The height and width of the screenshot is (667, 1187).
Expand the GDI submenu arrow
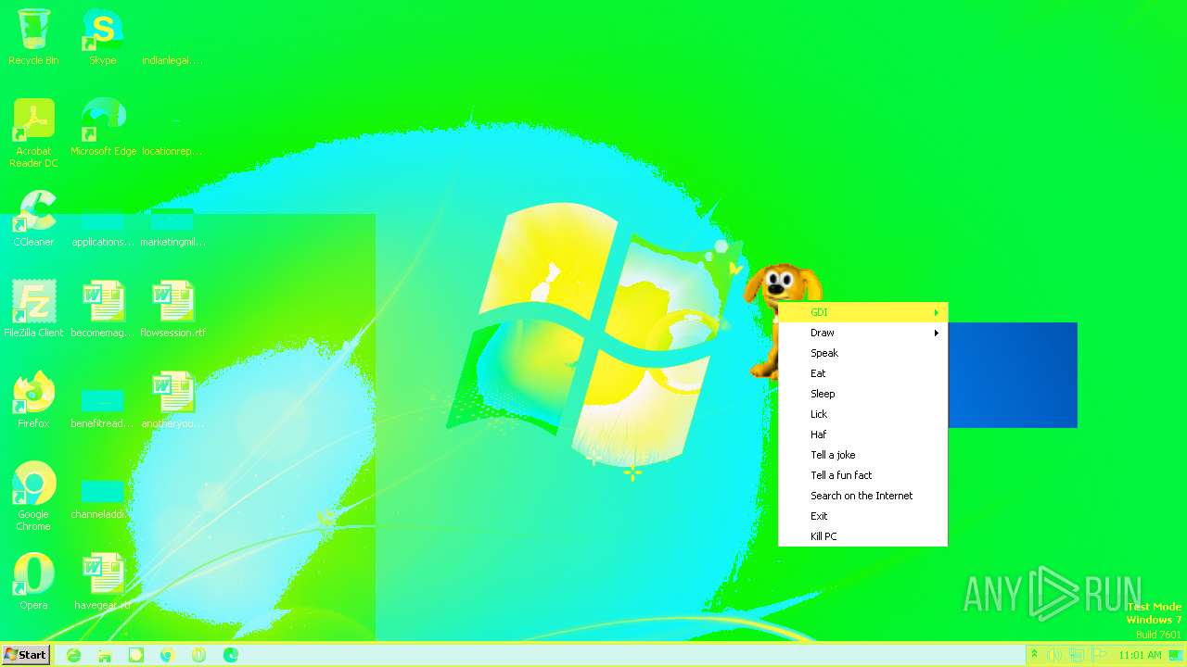pos(937,312)
